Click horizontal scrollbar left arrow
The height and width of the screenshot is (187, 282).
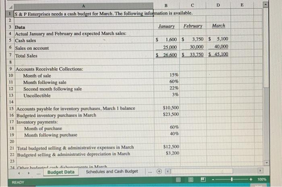click(168, 171)
